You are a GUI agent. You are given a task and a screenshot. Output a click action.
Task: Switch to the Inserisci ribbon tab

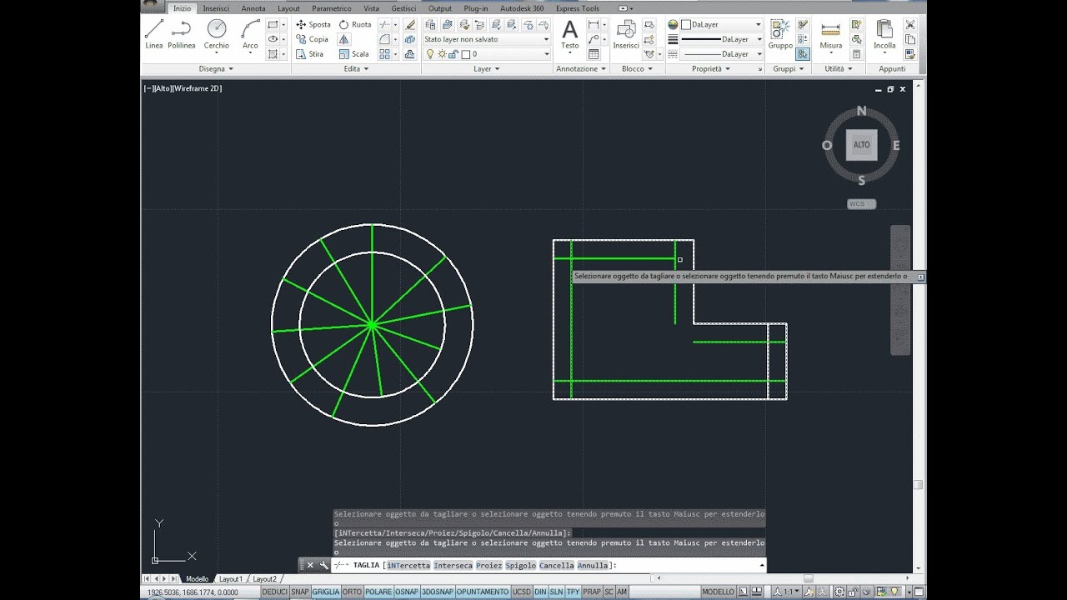coord(216,8)
